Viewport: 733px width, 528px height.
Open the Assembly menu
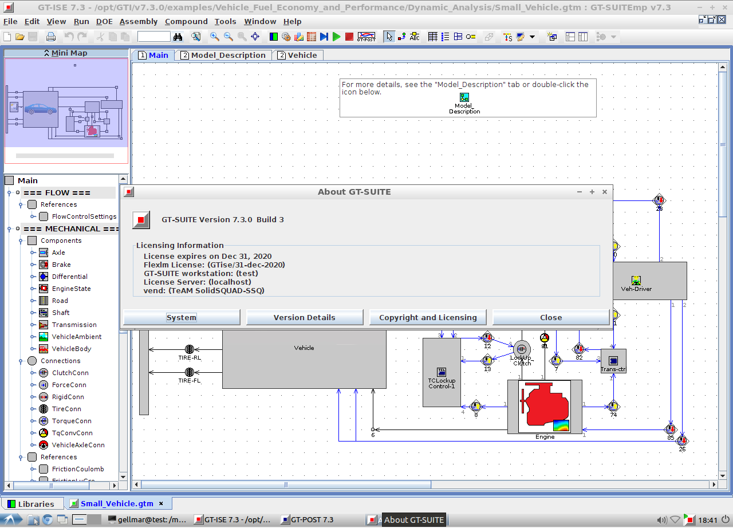[x=139, y=21]
